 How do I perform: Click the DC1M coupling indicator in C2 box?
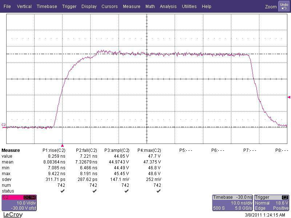(30, 197)
